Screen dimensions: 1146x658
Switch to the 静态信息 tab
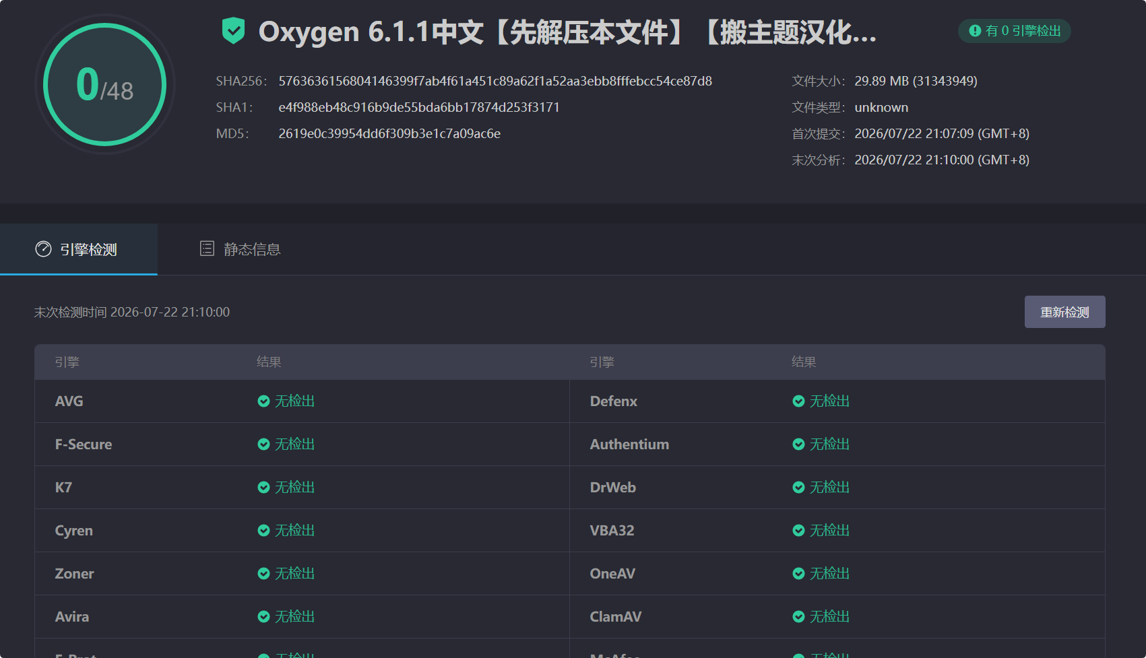click(x=240, y=249)
